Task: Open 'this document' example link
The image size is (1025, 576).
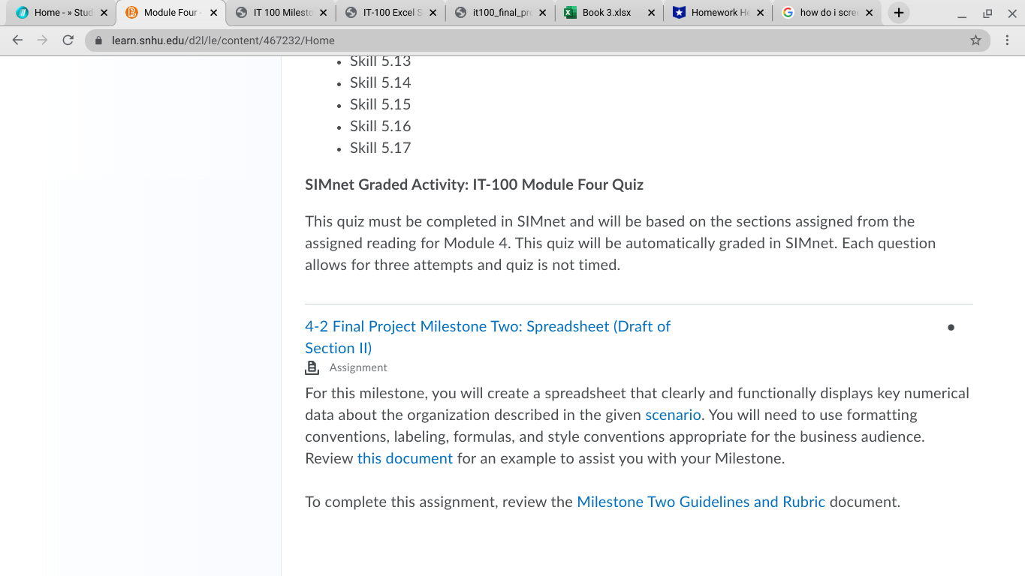Action: (x=405, y=458)
